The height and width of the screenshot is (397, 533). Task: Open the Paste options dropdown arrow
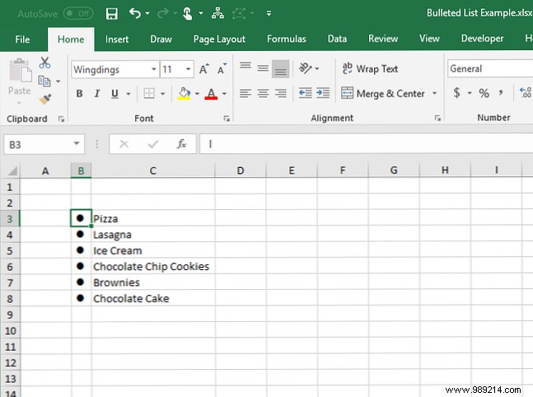point(20,103)
